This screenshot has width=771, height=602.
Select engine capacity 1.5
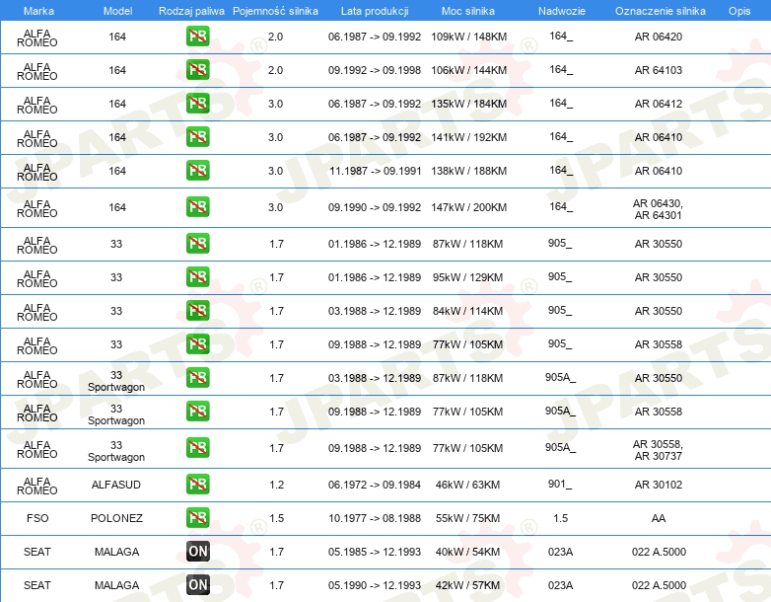(x=276, y=518)
